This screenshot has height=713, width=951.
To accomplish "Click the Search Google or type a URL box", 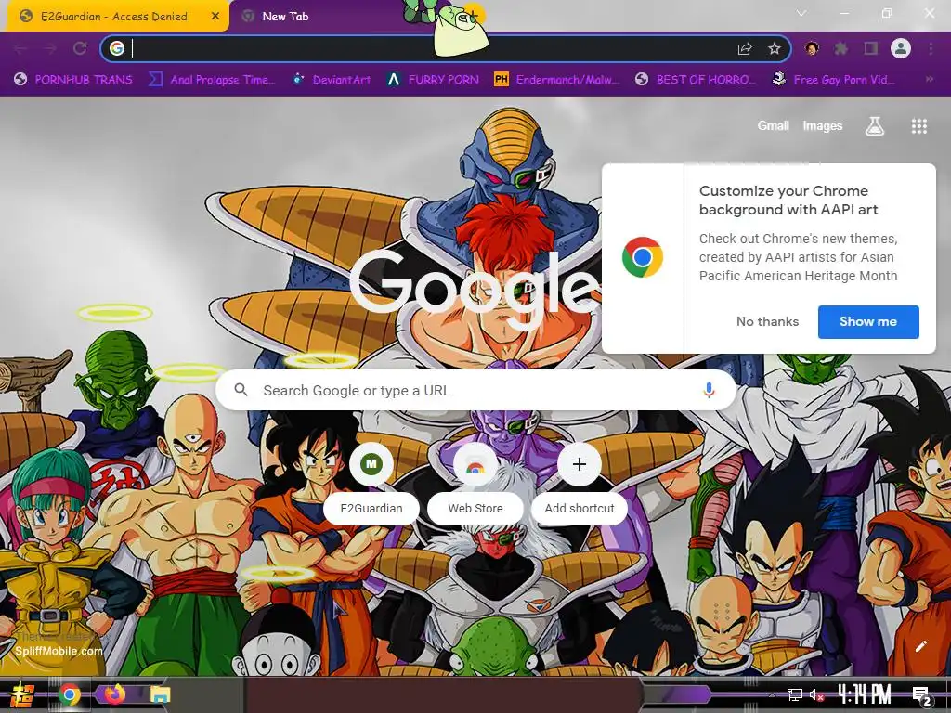I will click(x=476, y=390).
